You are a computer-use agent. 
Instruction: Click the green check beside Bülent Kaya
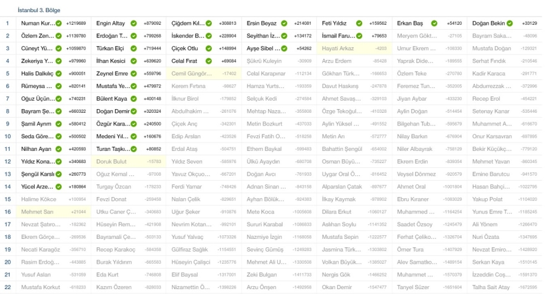tap(133, 98)
